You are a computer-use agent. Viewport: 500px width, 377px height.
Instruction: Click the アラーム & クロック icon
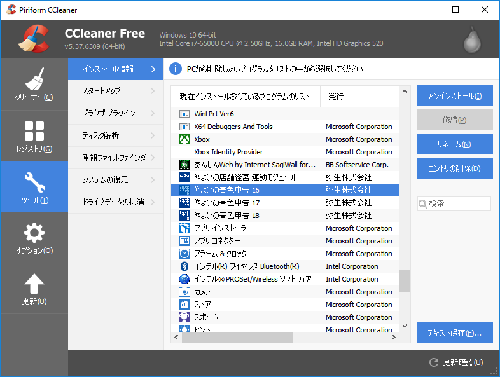coord(184,254)
